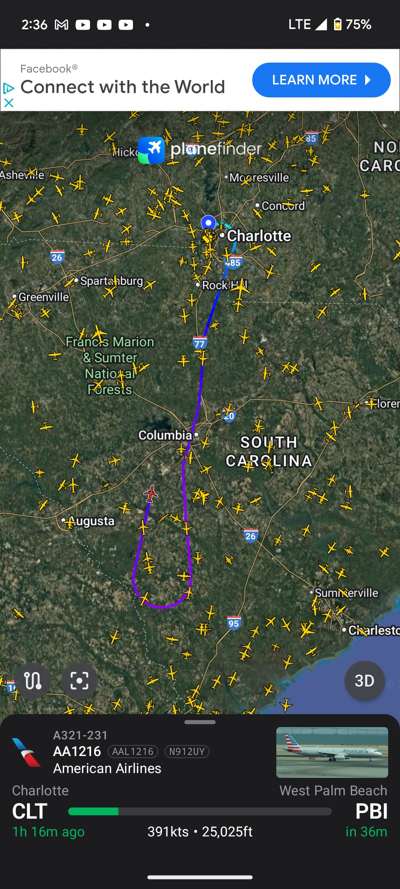The image size is (400, 889).
Task: Open the American Airlines aircraft photo thumbnail
Action: pyautogui.click(x=332, y=752)
